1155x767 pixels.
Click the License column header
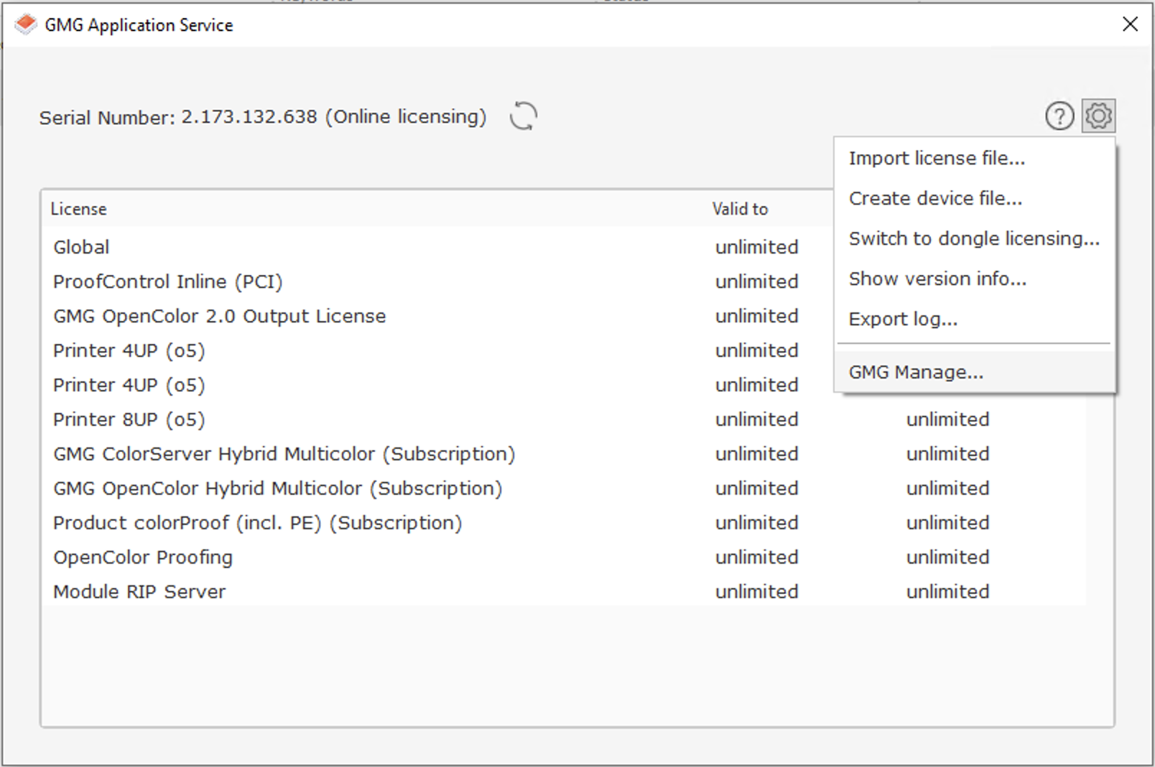(x=79, y=209)
